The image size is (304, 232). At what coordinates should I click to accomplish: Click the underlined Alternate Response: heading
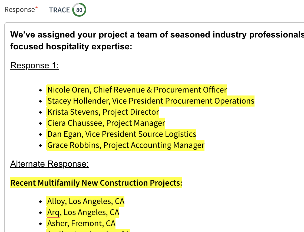pyautogui.click(x=49, y=164)
